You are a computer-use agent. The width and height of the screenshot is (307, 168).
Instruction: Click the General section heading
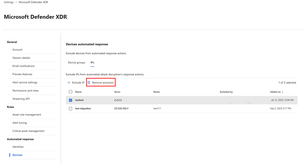coord(12,42)
